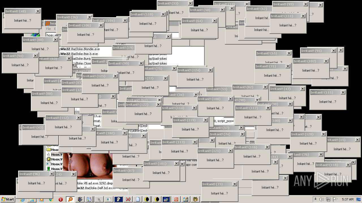Show hidden system tray icons
Screen dimensions: 362x203
click(316, 199)
